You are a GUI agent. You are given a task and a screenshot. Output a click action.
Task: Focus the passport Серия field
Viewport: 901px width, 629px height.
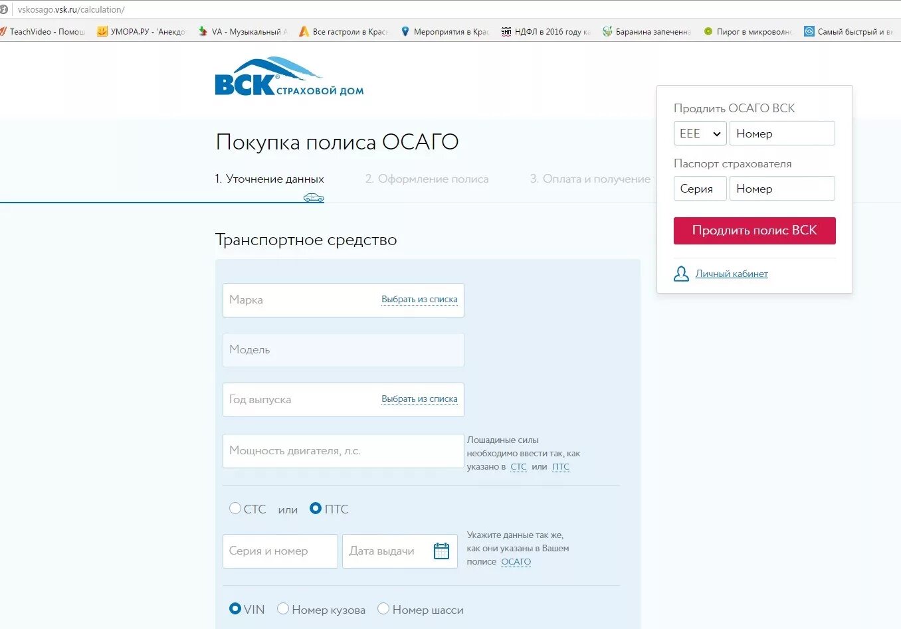coord(700,189)
